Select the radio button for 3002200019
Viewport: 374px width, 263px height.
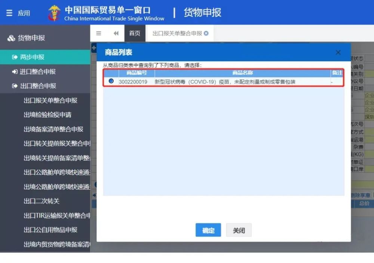click(x=111, y=81)
